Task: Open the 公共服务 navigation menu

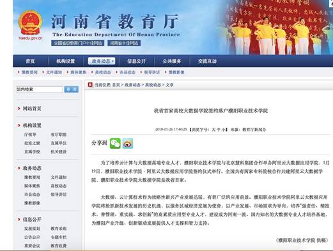Action: (x=172, y=61)
